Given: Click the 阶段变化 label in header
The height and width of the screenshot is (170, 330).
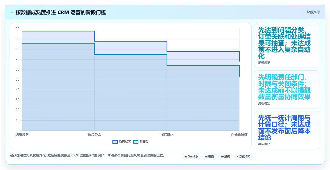Looking at the screenshot, I should click(x=313, y=12).
